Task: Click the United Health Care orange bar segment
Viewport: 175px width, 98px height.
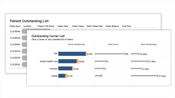Action: pyautogui.click(x=78, y=61)
